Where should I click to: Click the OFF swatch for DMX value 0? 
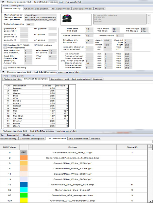[24, 152]
